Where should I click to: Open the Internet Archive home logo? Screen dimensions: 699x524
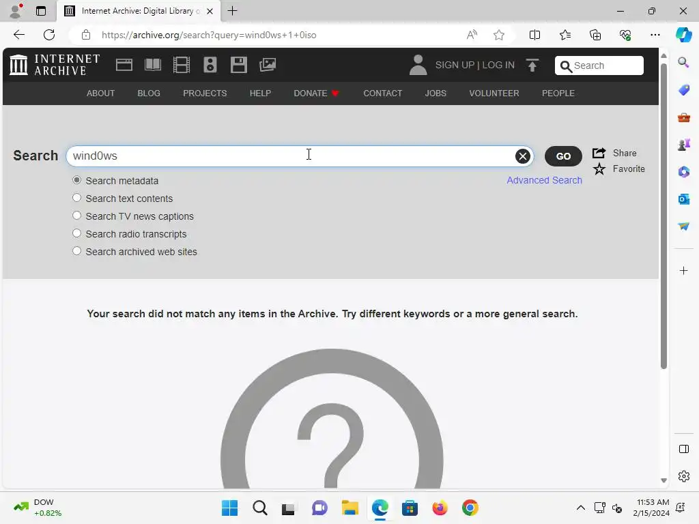coord(55,65)
